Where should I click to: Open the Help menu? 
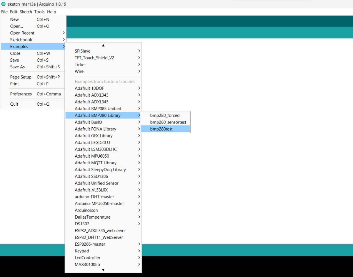point(51,12)
